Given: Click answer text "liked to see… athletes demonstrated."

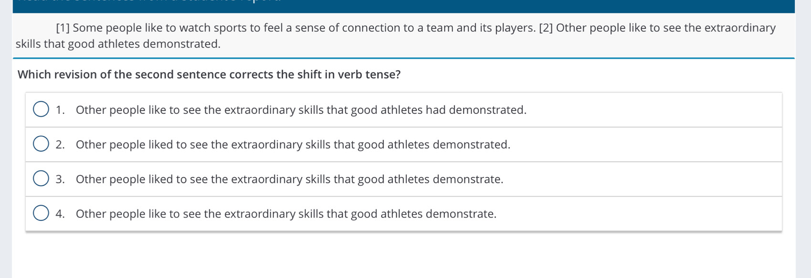Looking at the screenshot, I should pyautogui.click(x=293, y=145).
